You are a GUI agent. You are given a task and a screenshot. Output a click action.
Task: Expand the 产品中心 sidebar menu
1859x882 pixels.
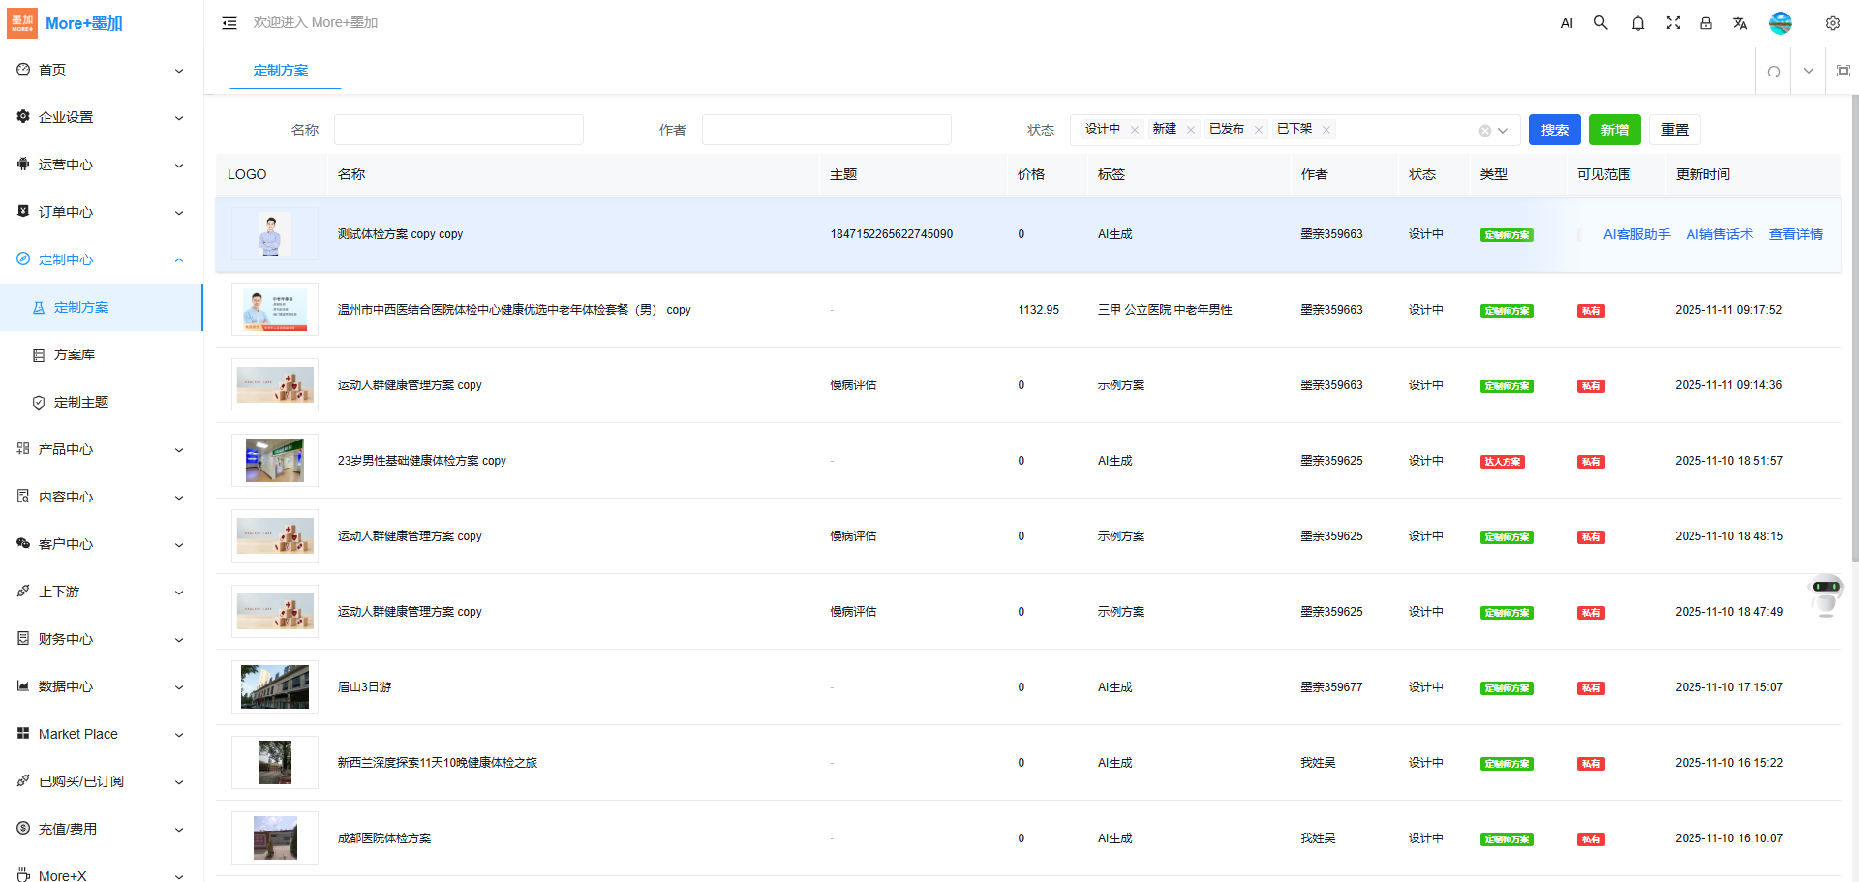[101, 449]
